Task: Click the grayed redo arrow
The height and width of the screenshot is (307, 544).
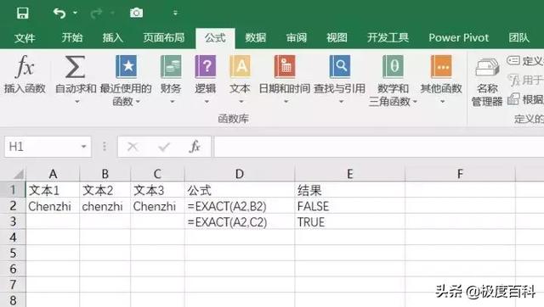Action: click(96, 14)
